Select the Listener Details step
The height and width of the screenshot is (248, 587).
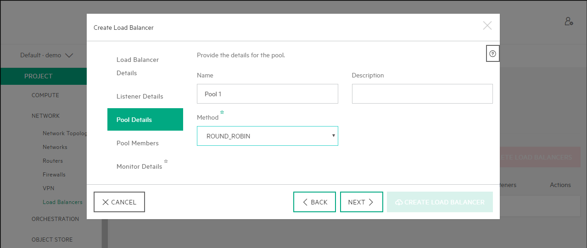pos(140,96)
